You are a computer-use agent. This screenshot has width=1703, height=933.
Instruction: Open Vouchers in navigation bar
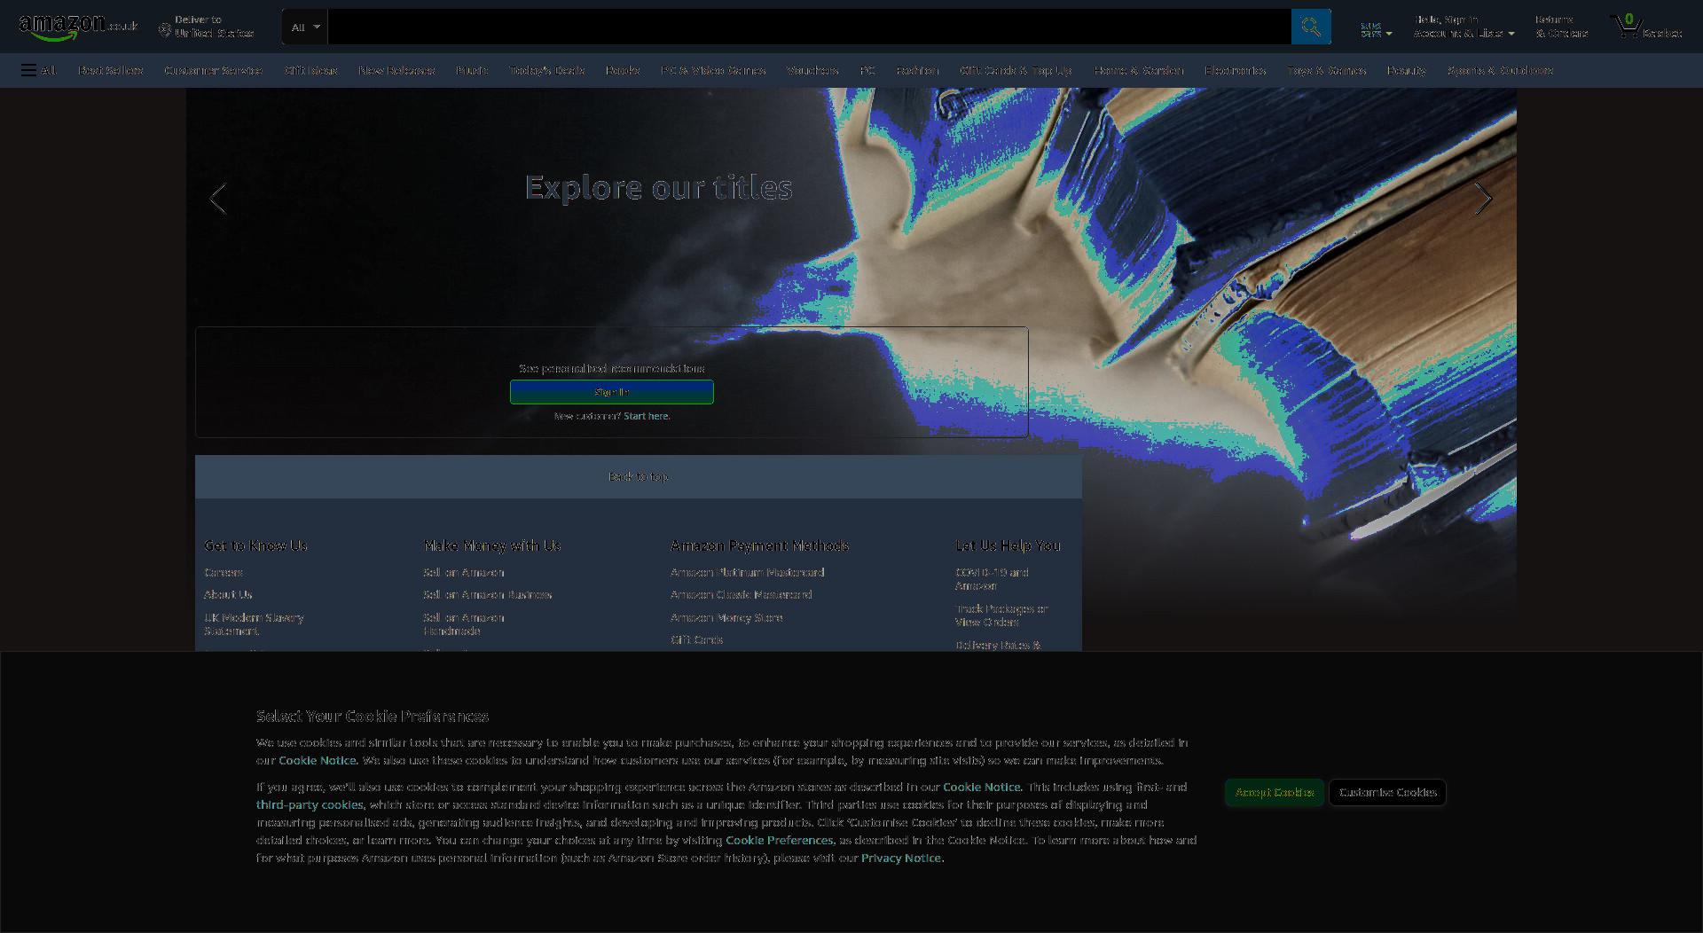click(x=812, y=70)
